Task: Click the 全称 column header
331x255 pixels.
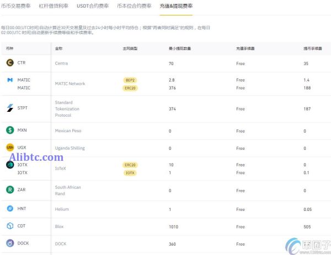Action: click(x=58, y=48)
